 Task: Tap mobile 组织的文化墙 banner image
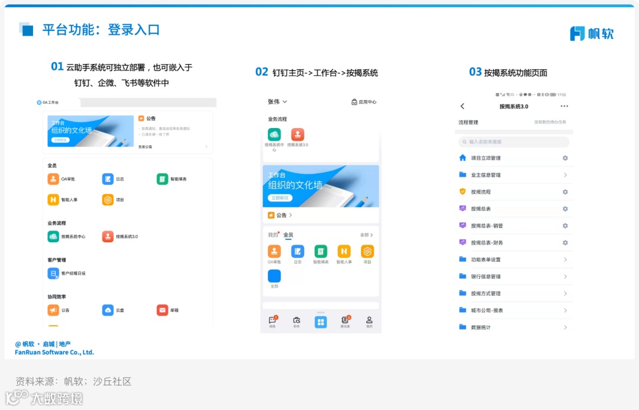point(321,186)
